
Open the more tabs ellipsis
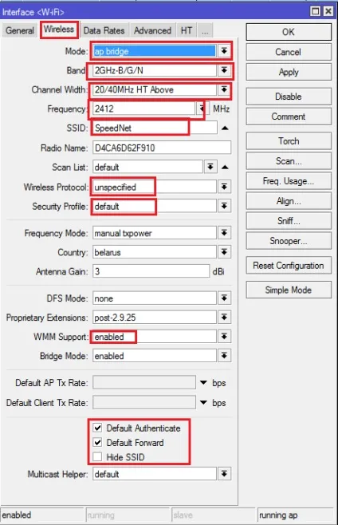205,31
